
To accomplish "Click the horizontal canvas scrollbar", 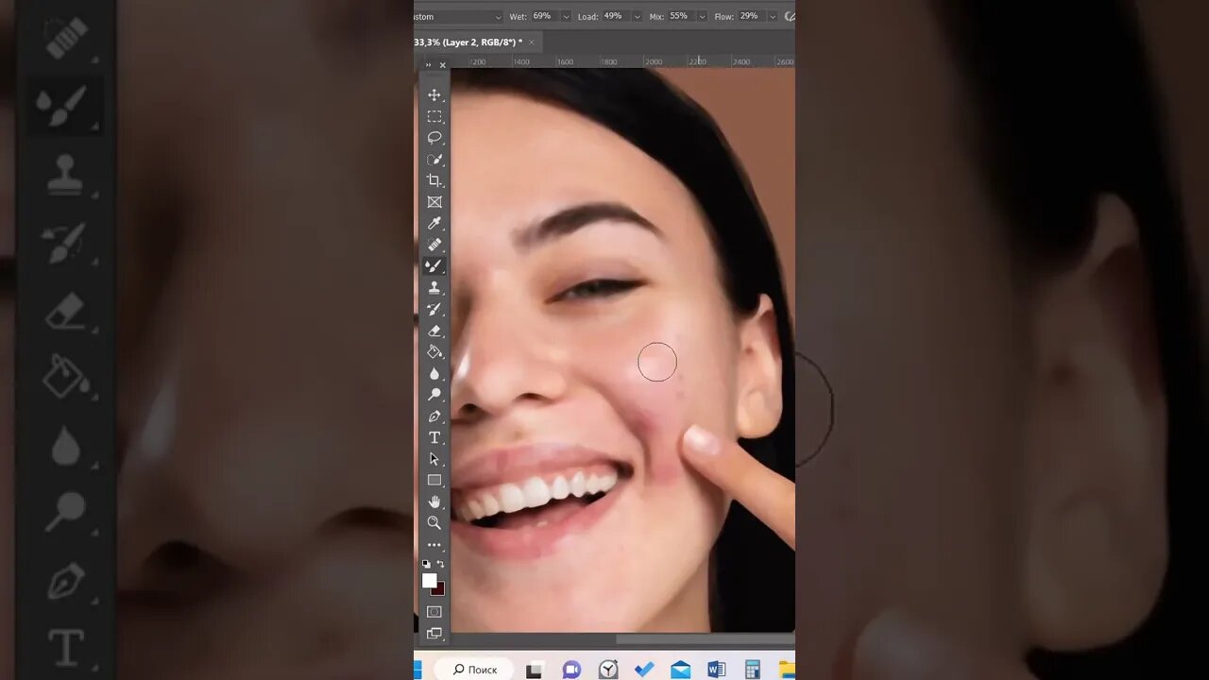I will [x=704, y=639].
